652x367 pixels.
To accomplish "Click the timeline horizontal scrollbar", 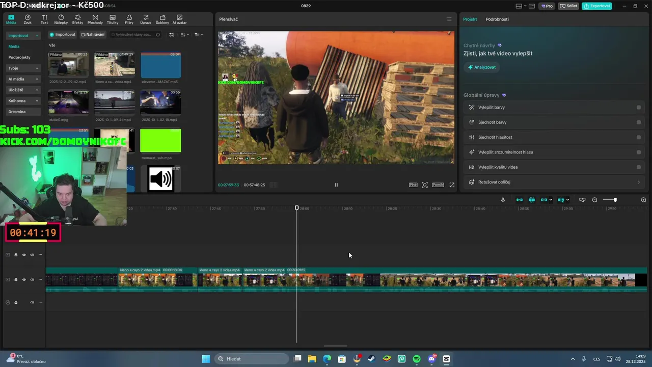I will click(336, 346).
